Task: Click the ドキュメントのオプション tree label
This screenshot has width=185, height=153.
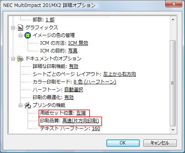Action: coord(53,59)
